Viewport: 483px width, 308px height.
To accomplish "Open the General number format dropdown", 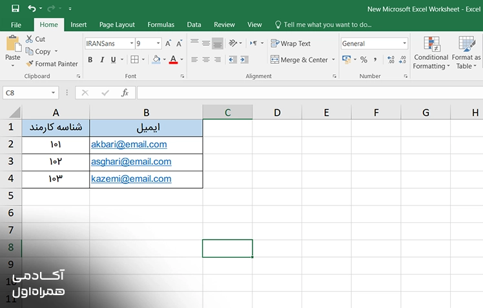I will 404,43.
